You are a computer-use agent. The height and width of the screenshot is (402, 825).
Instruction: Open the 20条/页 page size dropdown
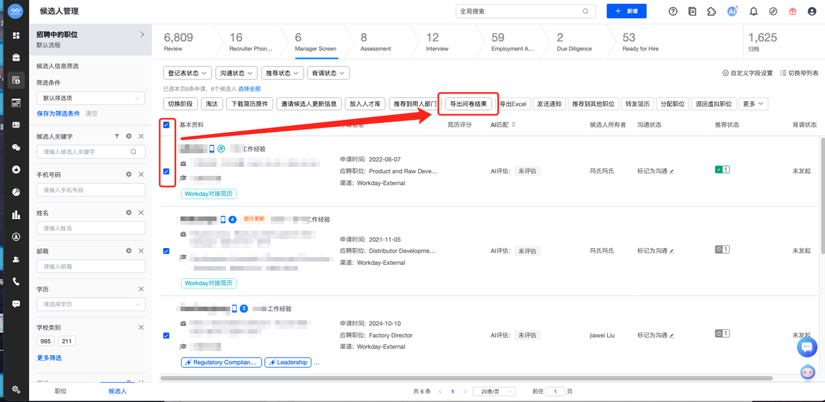pyautogui.click(x=494, y=391)
